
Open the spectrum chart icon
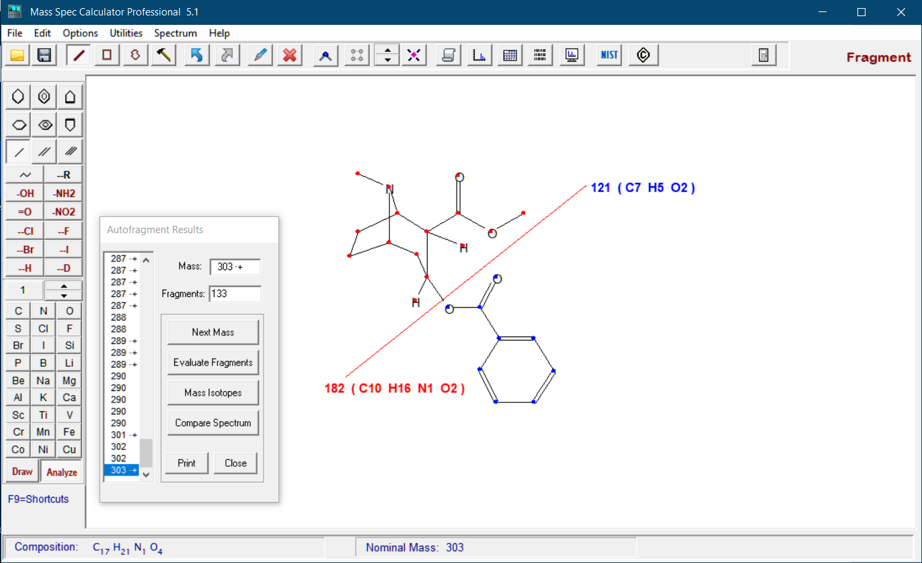[479, 55]
